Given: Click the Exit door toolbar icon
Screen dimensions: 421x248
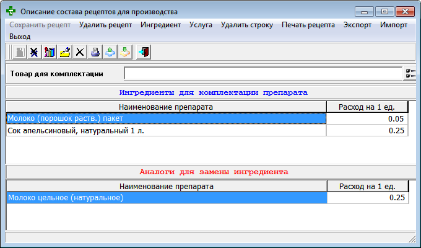Looking at the screenshot, I should coord(144,52).
